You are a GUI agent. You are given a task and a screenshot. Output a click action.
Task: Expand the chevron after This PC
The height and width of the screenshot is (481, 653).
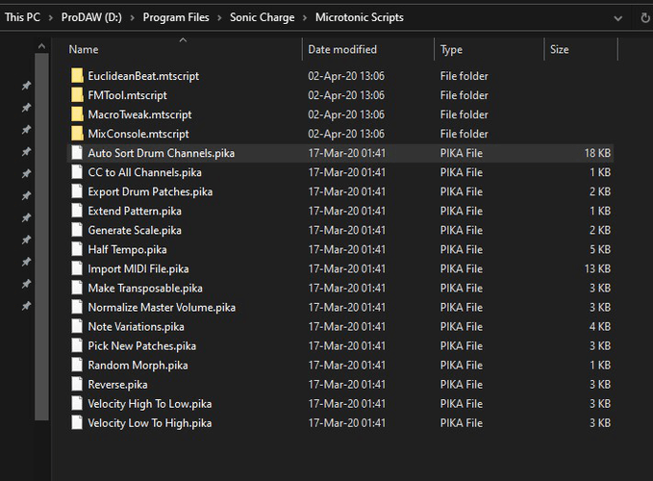click(50, 18)
